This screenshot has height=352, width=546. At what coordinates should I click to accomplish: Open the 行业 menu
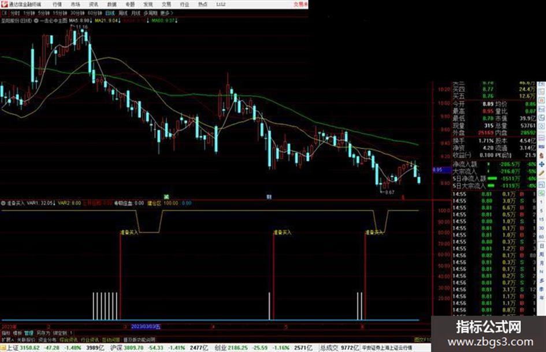[184, 5]
